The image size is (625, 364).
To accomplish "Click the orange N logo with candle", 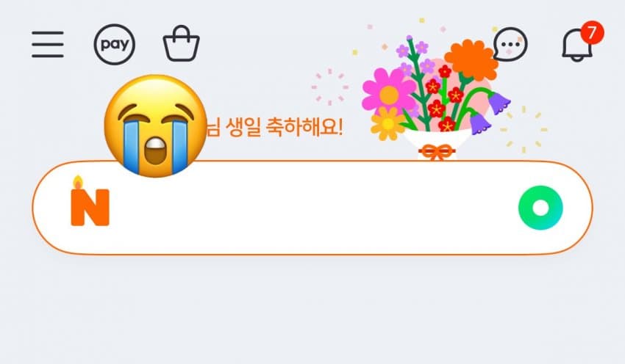I will (x=90, y=201).
